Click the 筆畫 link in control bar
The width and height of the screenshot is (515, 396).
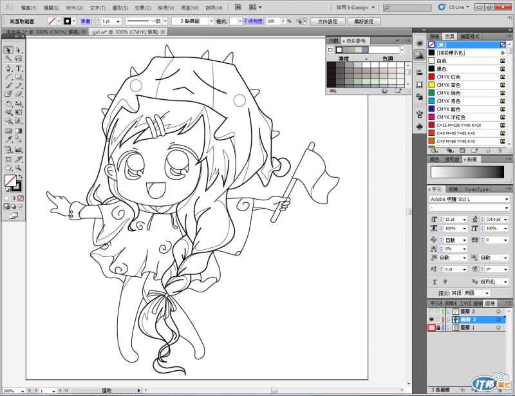pyautogui.click(x=86, y=21)
